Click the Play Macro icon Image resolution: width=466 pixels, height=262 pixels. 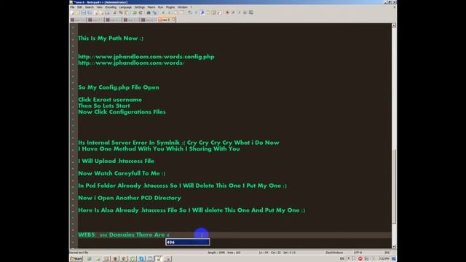click(240, 12)
